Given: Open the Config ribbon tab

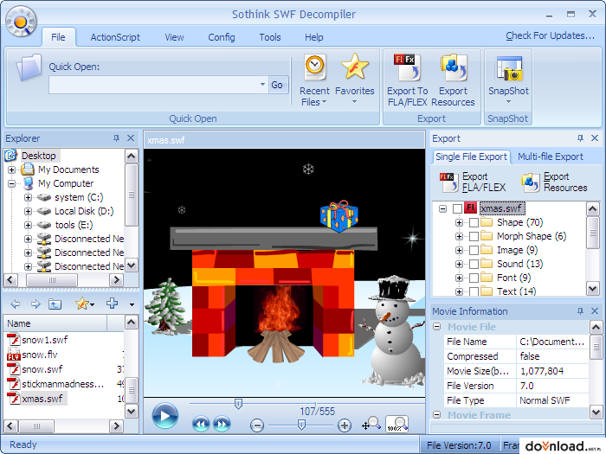Looking at the screenshot, I should coord(222,37).
